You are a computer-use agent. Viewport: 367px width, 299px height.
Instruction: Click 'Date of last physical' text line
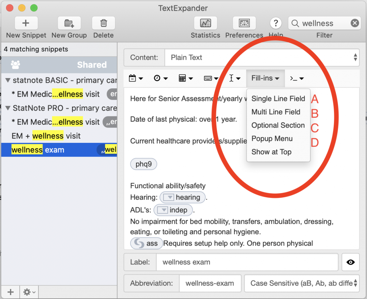click(x=183, y=119)
